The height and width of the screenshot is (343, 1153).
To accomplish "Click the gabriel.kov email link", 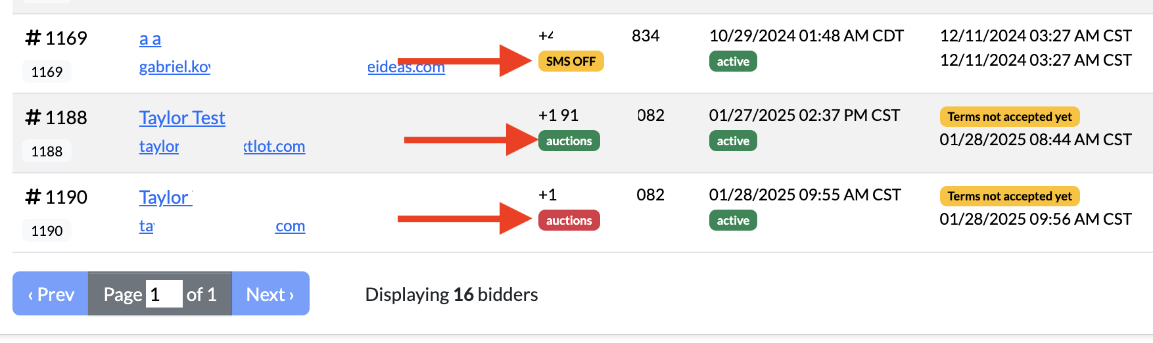I will pyautogui.click(x=175, y=67).
